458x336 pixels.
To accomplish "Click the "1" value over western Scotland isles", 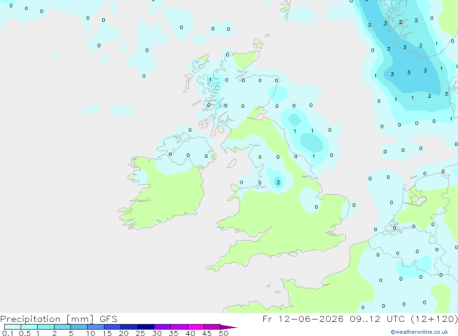I will [x=210, y=80].
